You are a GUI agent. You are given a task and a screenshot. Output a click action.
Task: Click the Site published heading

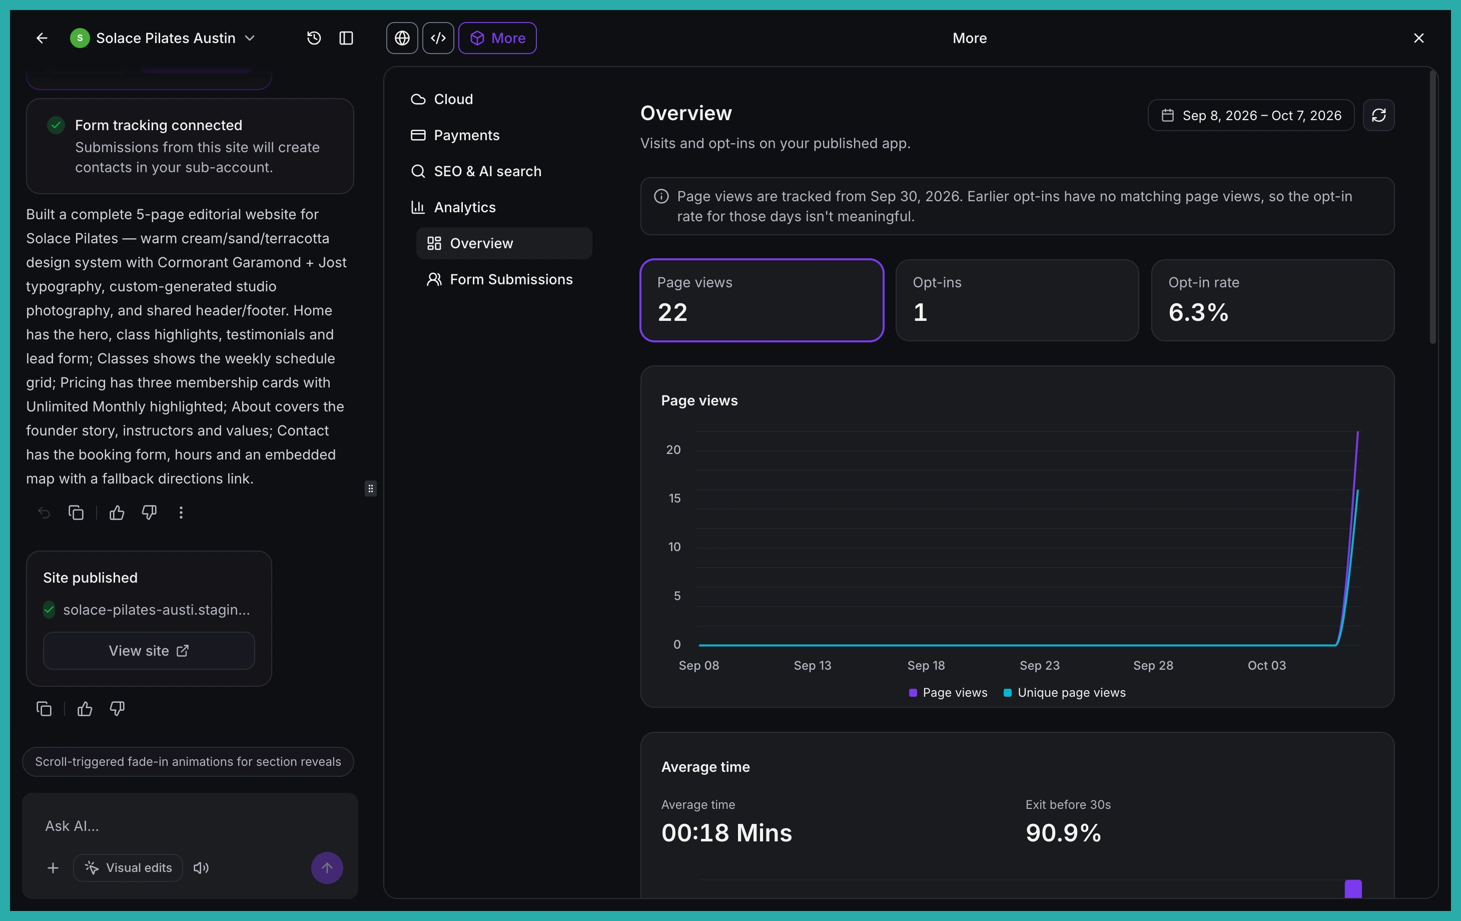(91, 578)
